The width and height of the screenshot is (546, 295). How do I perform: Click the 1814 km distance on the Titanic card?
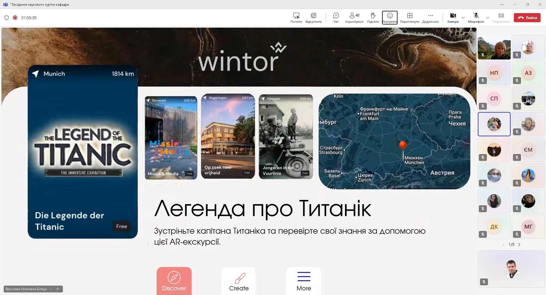tap(123, 74)
